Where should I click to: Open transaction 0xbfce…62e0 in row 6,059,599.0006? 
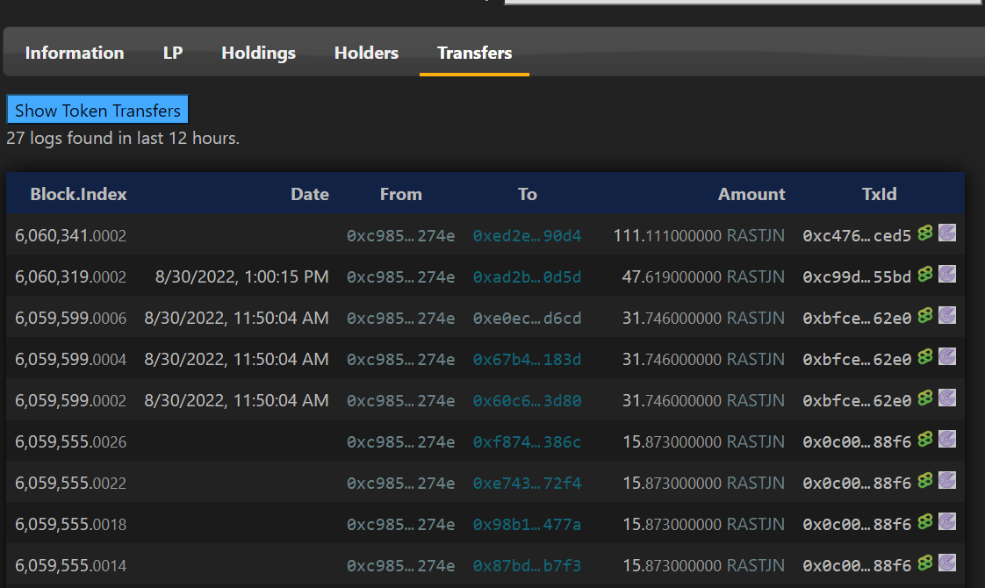click(x=857, y=318)
